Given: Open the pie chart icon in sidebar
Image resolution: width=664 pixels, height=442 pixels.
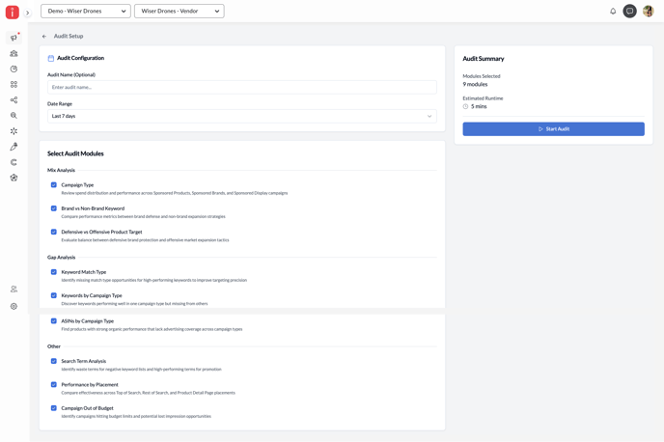Looking at the screenshot, I should point(14,69).
